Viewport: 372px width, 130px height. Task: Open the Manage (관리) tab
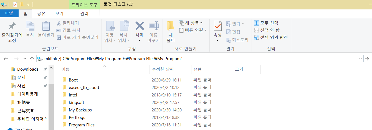(x=84, y=13)
